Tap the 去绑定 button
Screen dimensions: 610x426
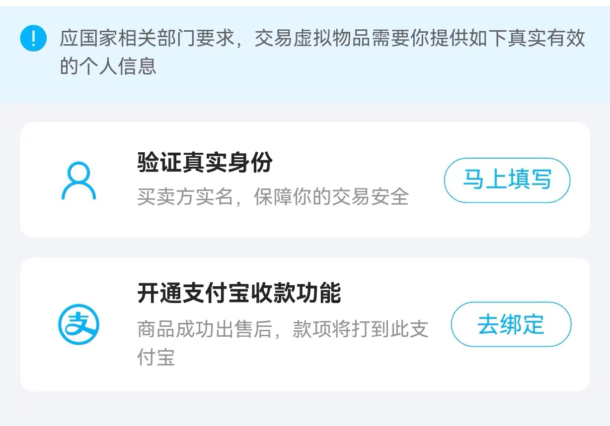pyautogui.click(x=511, y=324)
